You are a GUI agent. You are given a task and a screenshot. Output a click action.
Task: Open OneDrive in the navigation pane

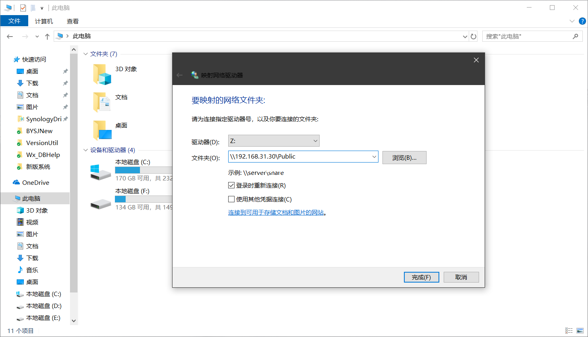[36, 183]
